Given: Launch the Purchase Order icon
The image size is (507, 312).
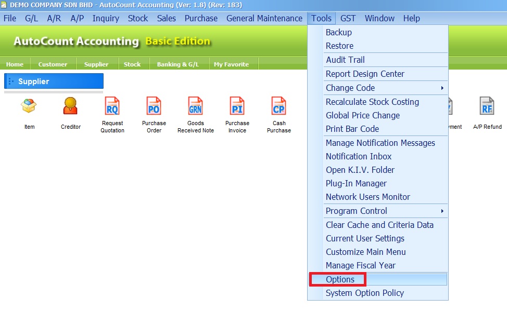Looking at the screenshot, I should (x=154, y=107).
